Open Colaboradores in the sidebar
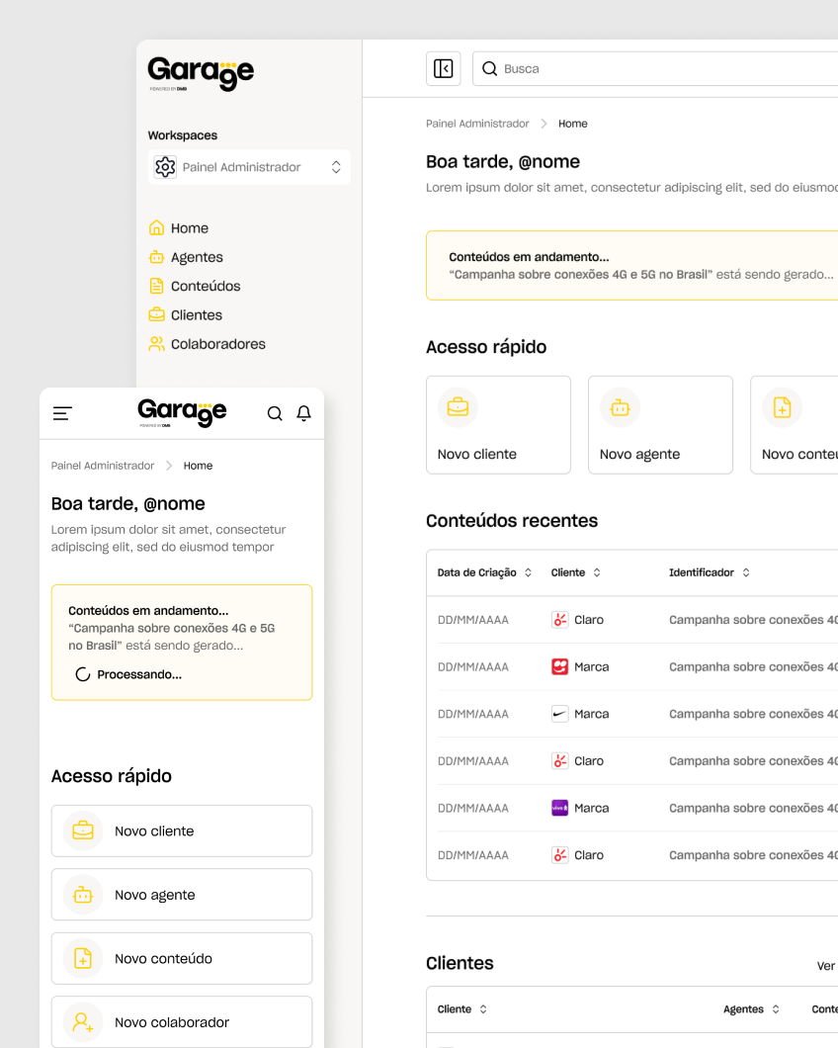The height and width of the screenshot is (1048, 838). point(208,344)
